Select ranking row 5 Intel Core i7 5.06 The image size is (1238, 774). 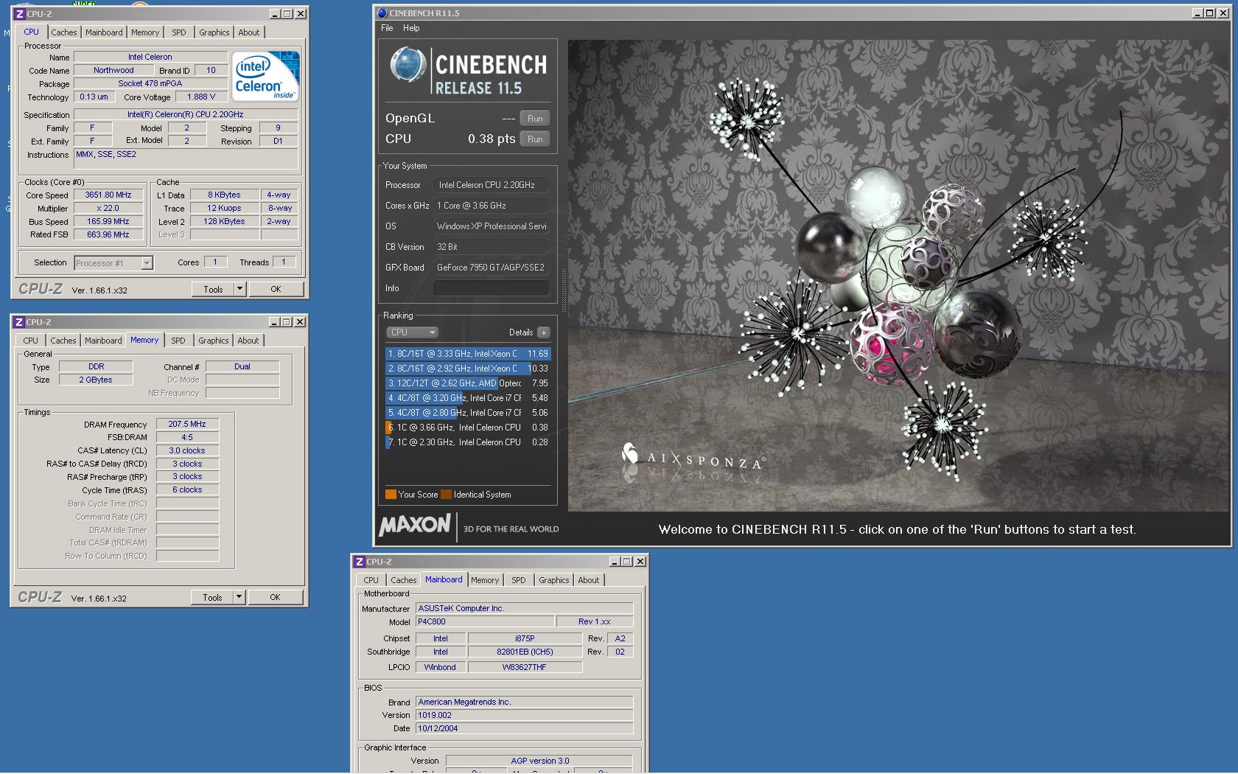point(468,413)
